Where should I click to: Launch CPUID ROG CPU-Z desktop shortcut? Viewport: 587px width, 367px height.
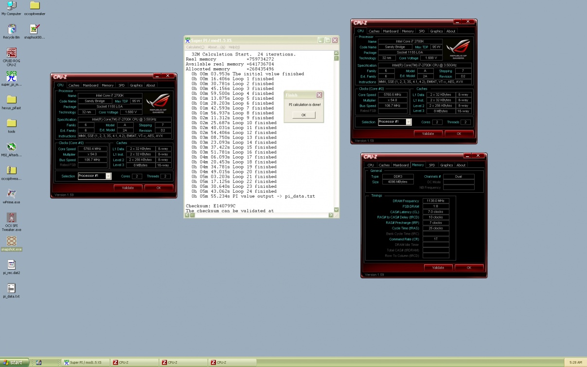[11, 53]
